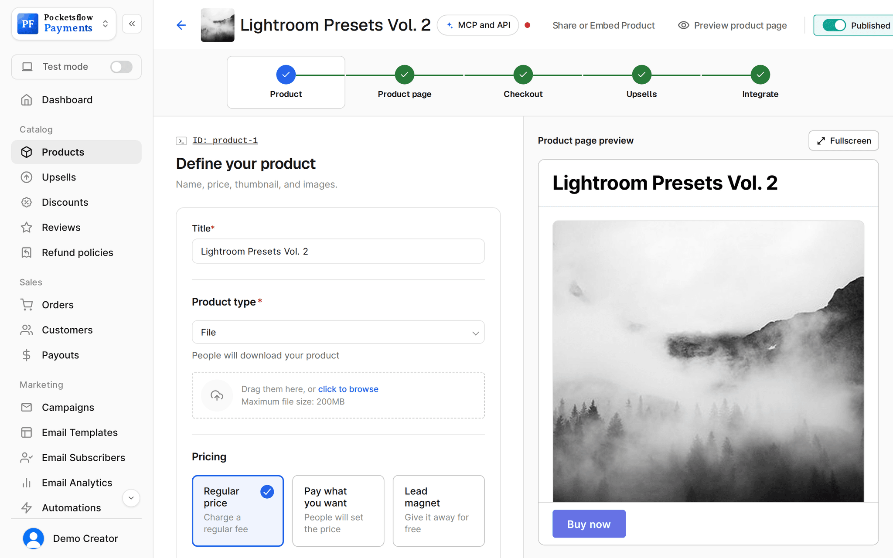Go to the Product step
Screen dimensions: 893x558
[x=286, y=82]
